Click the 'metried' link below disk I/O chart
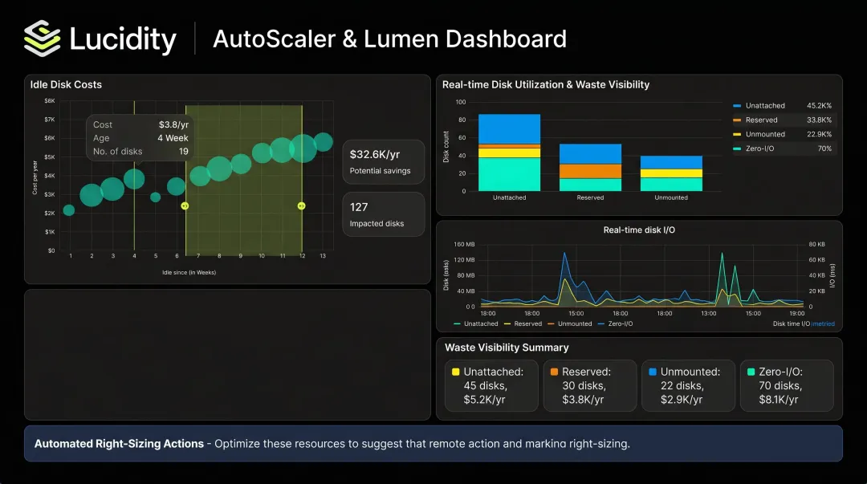Viewport: 867px width, 484px height. click(x=823, y=324)
